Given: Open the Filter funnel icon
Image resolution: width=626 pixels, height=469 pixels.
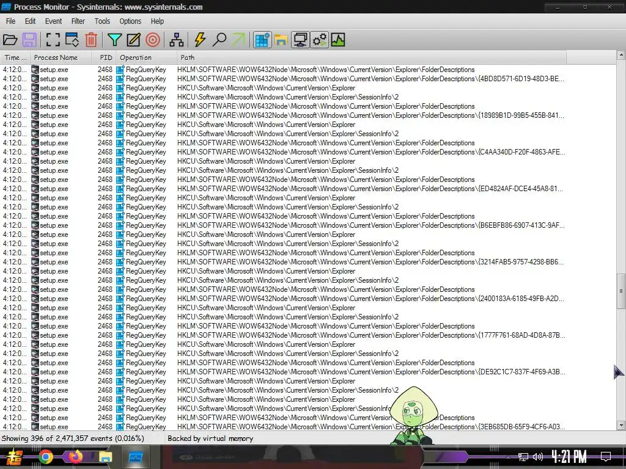Looking at the screenshot, I should coord(114,40).
